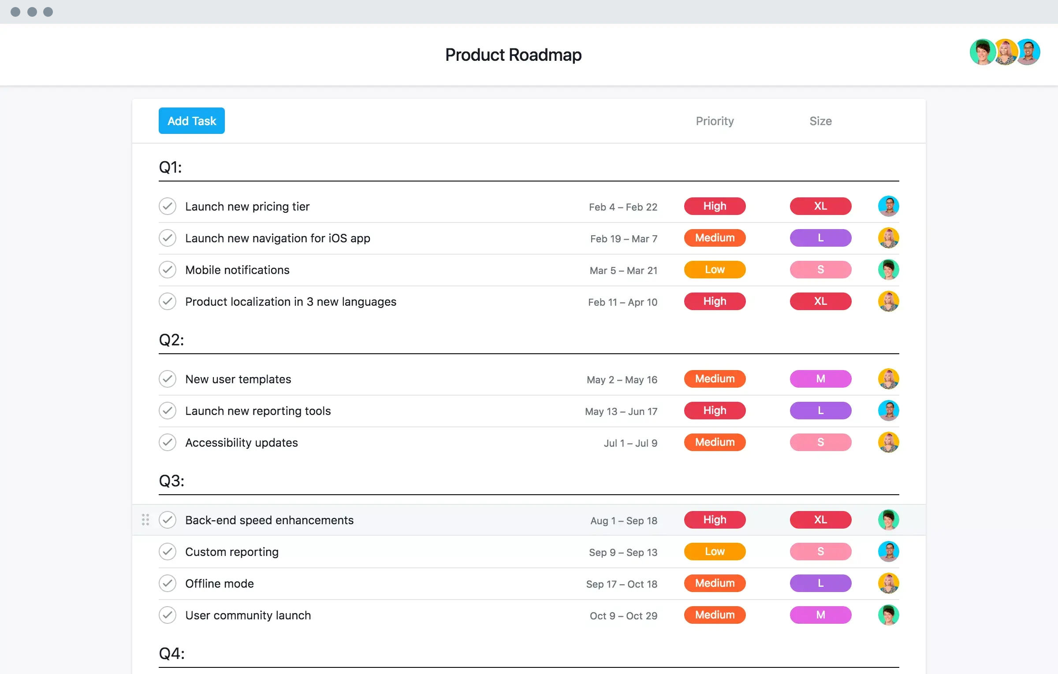The image size is (1058, 674).
Task: Click the XL size badge on Back-end speed enhancements
Action: (x=820, y=519)
